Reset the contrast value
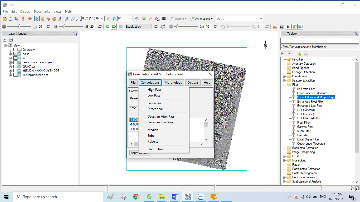The height and width of the screenshot is (202, 360). point(100,27)
